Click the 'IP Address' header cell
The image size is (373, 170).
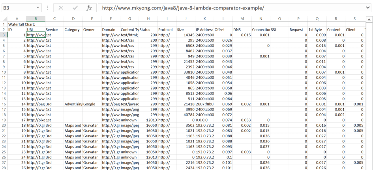[204, 30]
